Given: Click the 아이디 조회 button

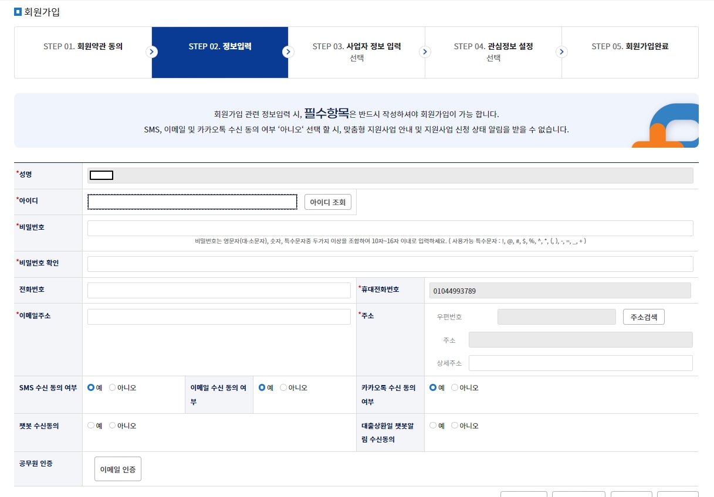Looking at the screenshot, I should 327,202.
